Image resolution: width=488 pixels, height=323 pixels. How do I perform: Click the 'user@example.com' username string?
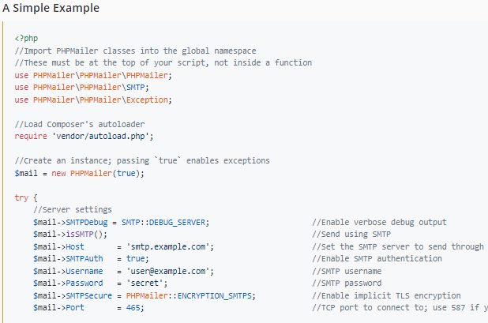pyautogui.click(x=168, y=272)
